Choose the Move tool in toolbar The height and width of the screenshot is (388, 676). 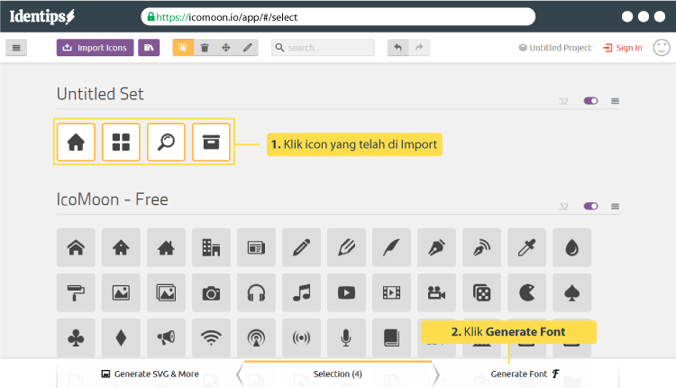point(226,48)
